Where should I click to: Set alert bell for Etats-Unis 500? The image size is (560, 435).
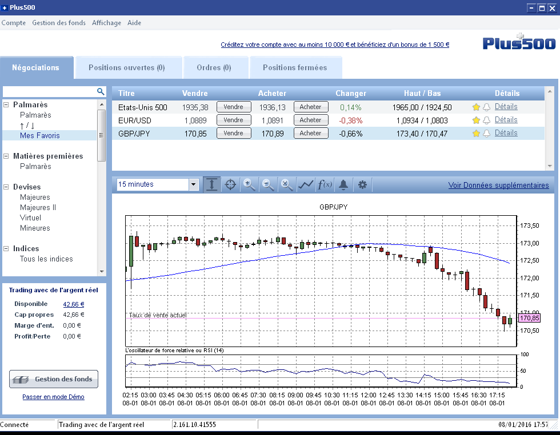tap(486, 107)
